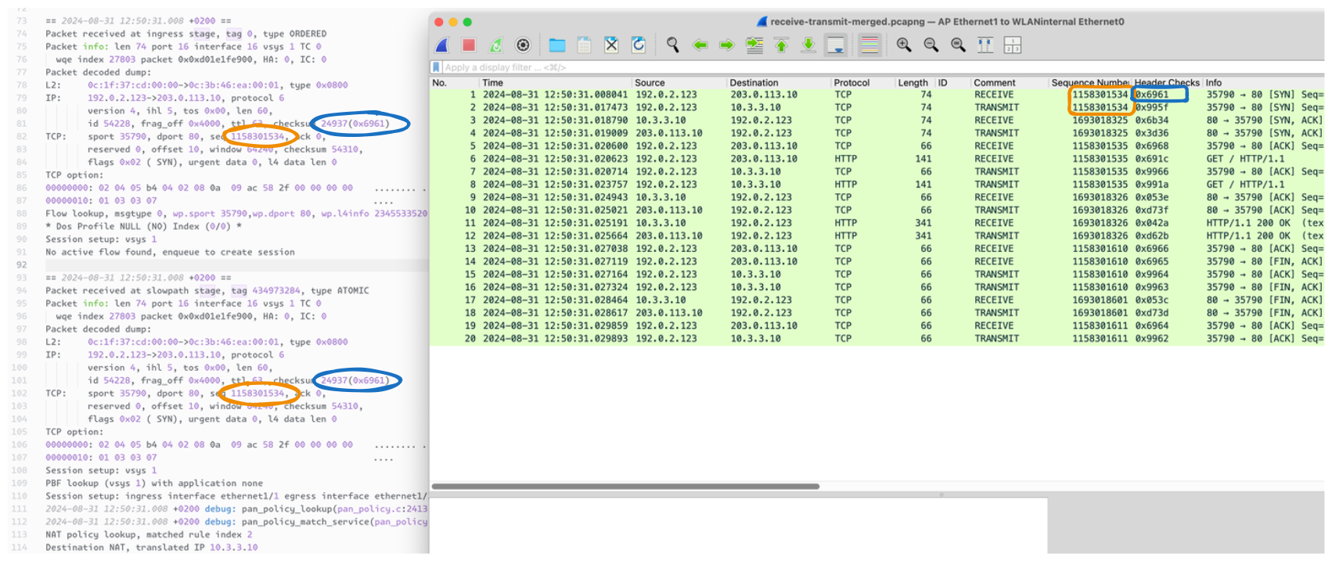Image resolution: width=1332 pixels, height=561 pixels.
Task: Find a packet using the magnifier icon
Action: click(x=672, y=45)
